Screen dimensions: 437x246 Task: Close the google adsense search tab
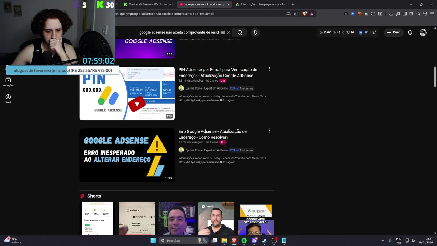[x=228, y=4]
